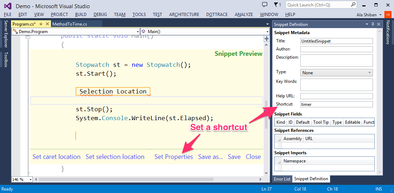Click the editor horizontal scrollbar thumb
The width and height of the screenshot is (394, 193).
point(126,179)
